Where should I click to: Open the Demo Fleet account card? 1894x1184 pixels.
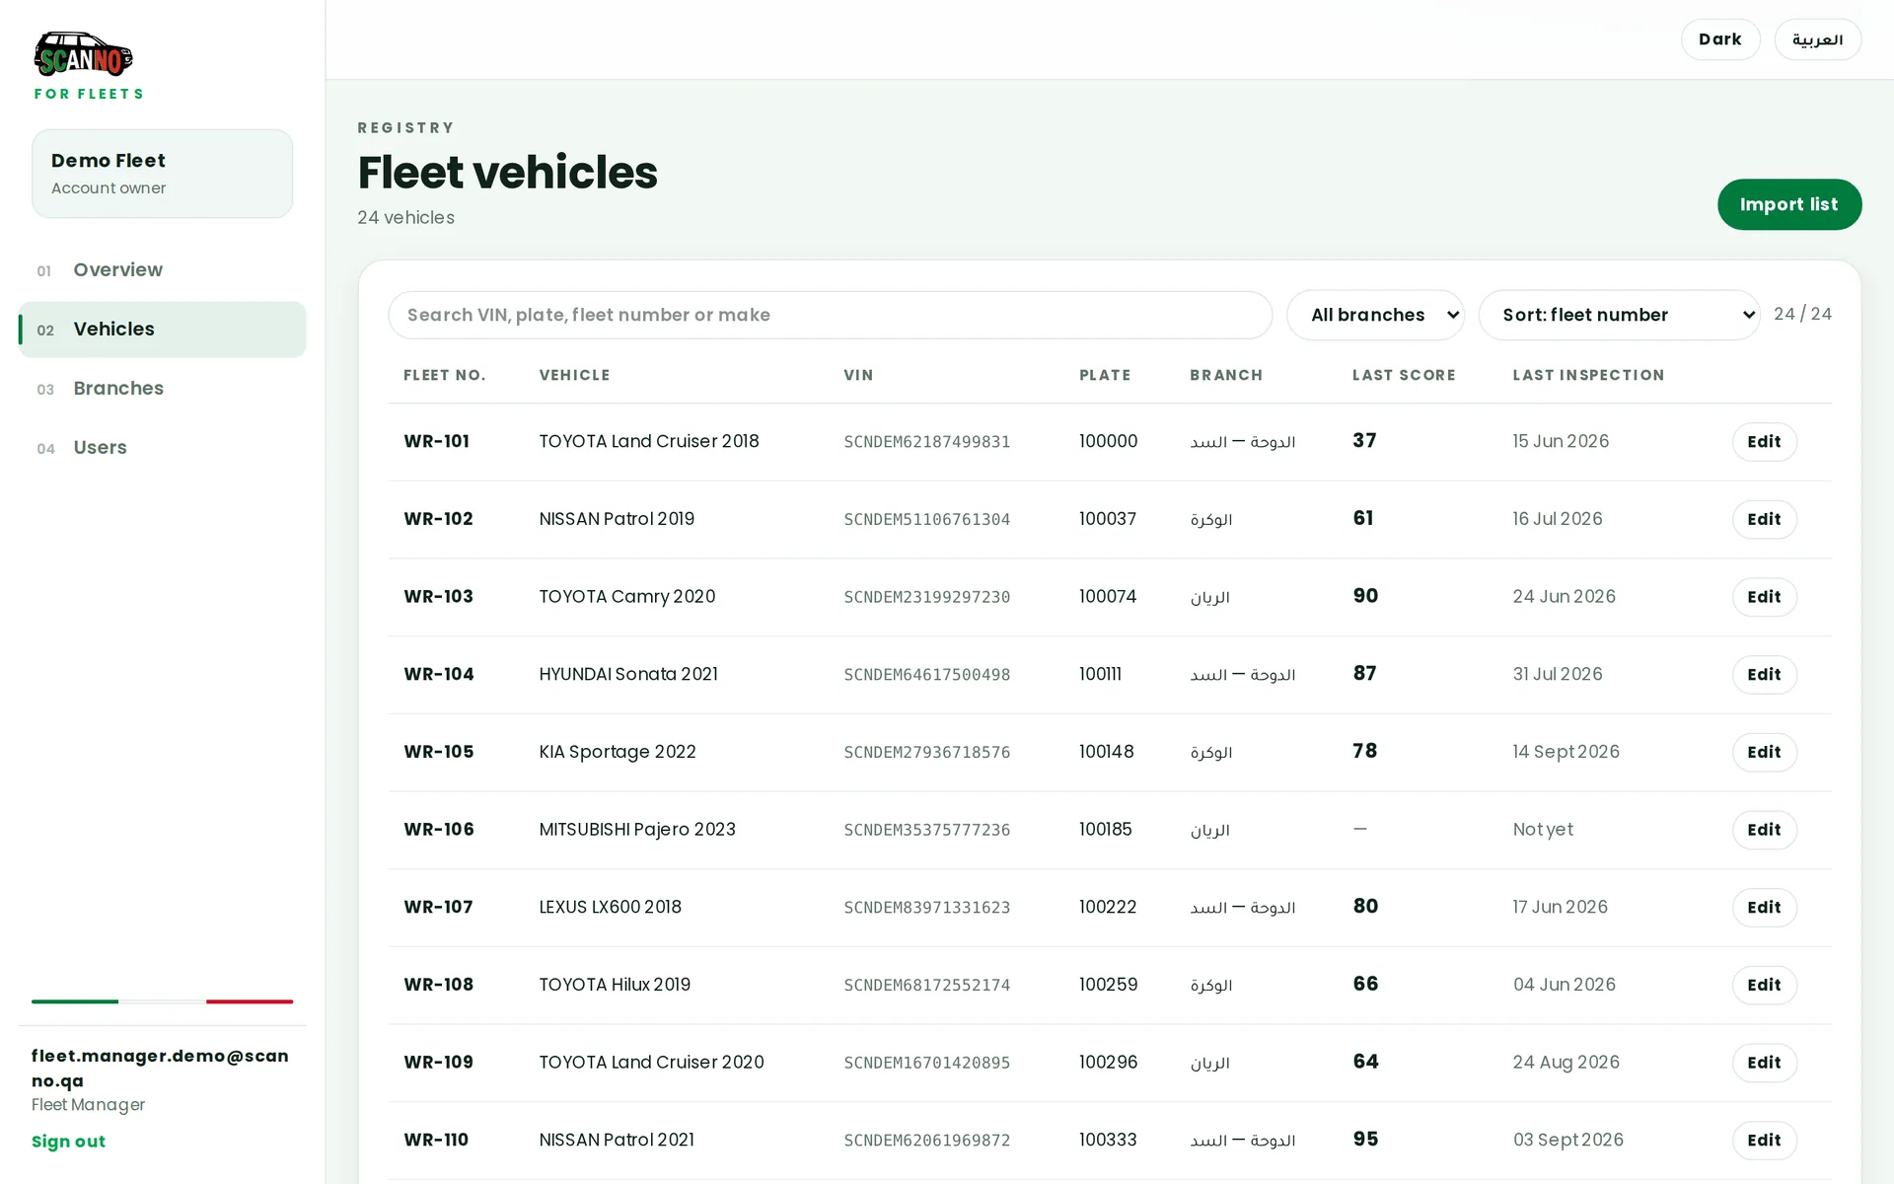(162, 174)
